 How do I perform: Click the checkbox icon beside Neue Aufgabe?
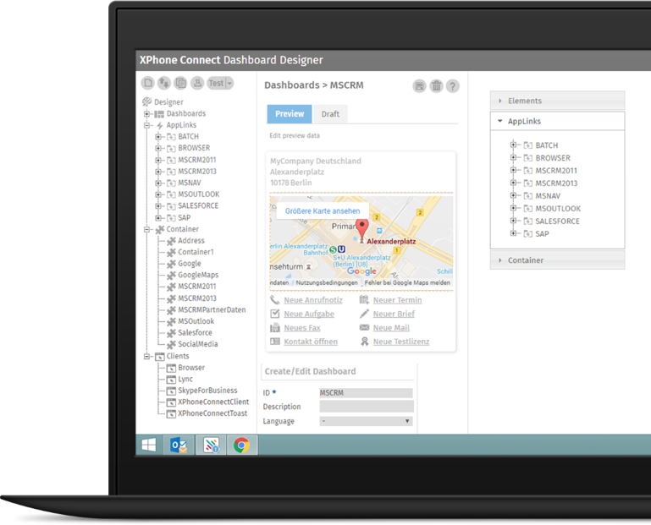click(275, 314)
